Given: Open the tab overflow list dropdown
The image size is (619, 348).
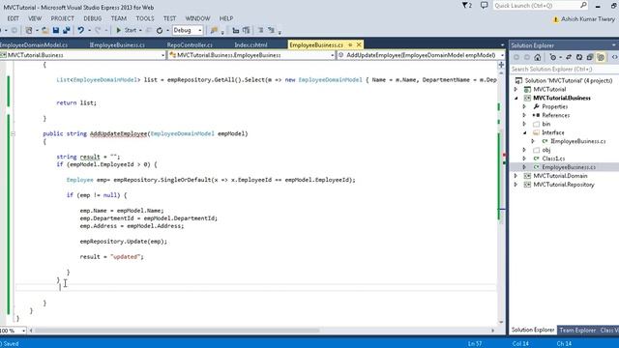Looking at the screenshot, I should tap(502, 45).
